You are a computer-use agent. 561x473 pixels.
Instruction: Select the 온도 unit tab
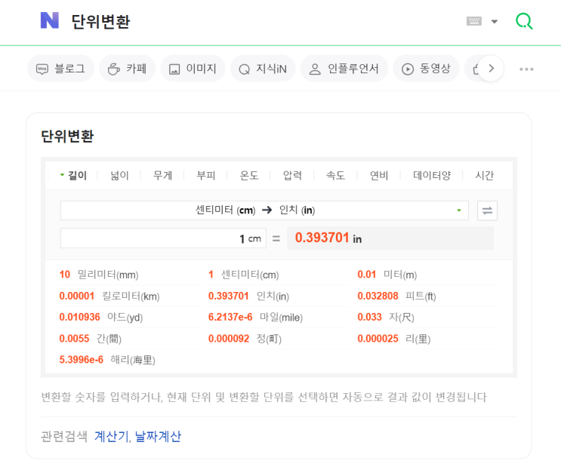249,176
